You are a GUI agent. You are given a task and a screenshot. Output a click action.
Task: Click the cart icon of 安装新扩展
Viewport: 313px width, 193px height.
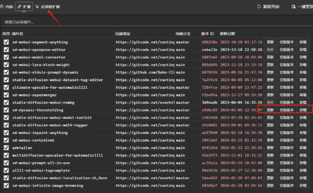pos(37,7)
